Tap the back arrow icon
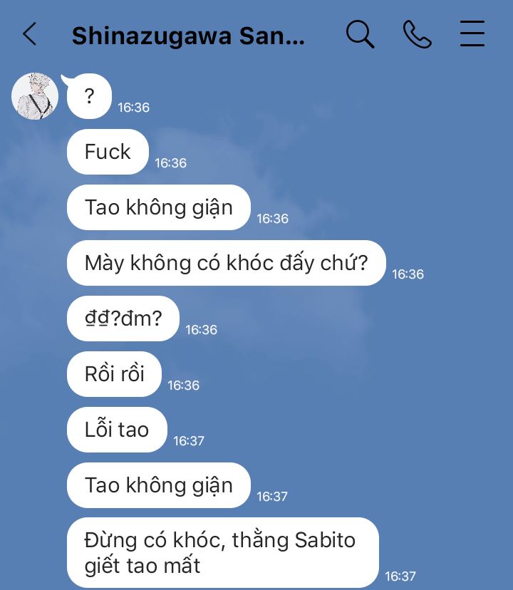513x590 pixels. click(x=30, y=34)
